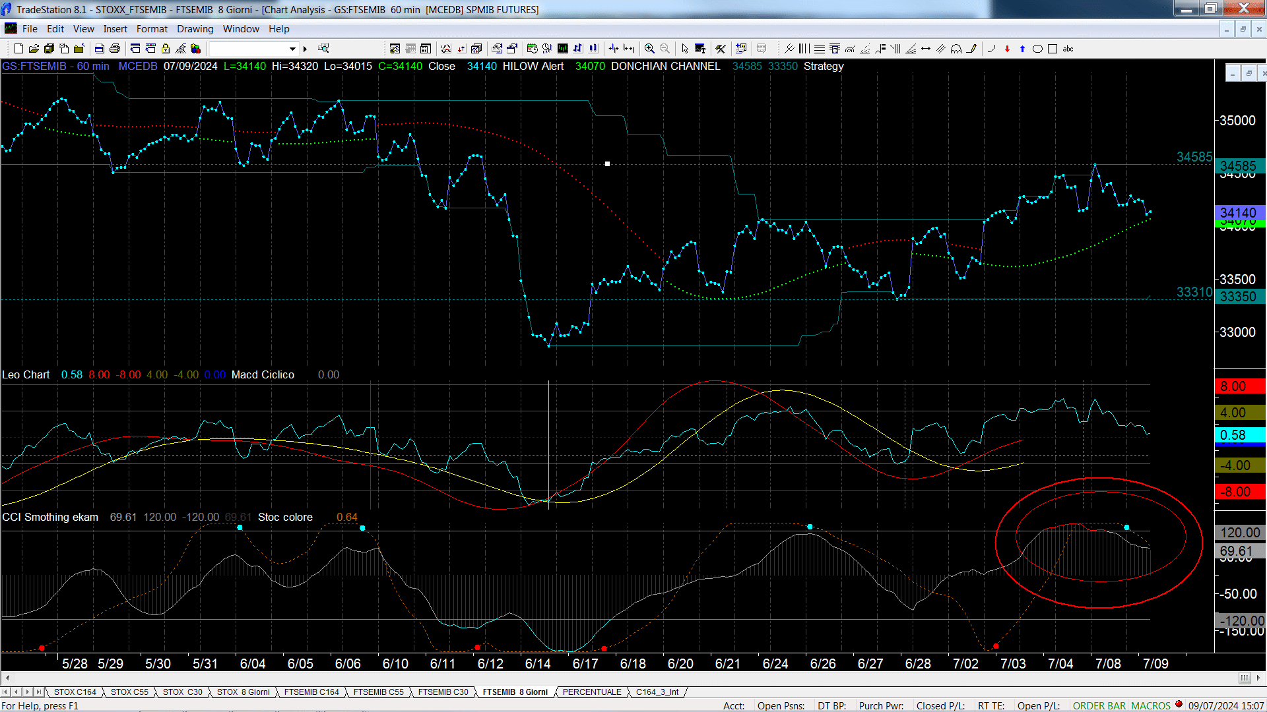The image size is (1267, 712).
Task: Select the Pointer arrow tool
Action: pos(685,48)
